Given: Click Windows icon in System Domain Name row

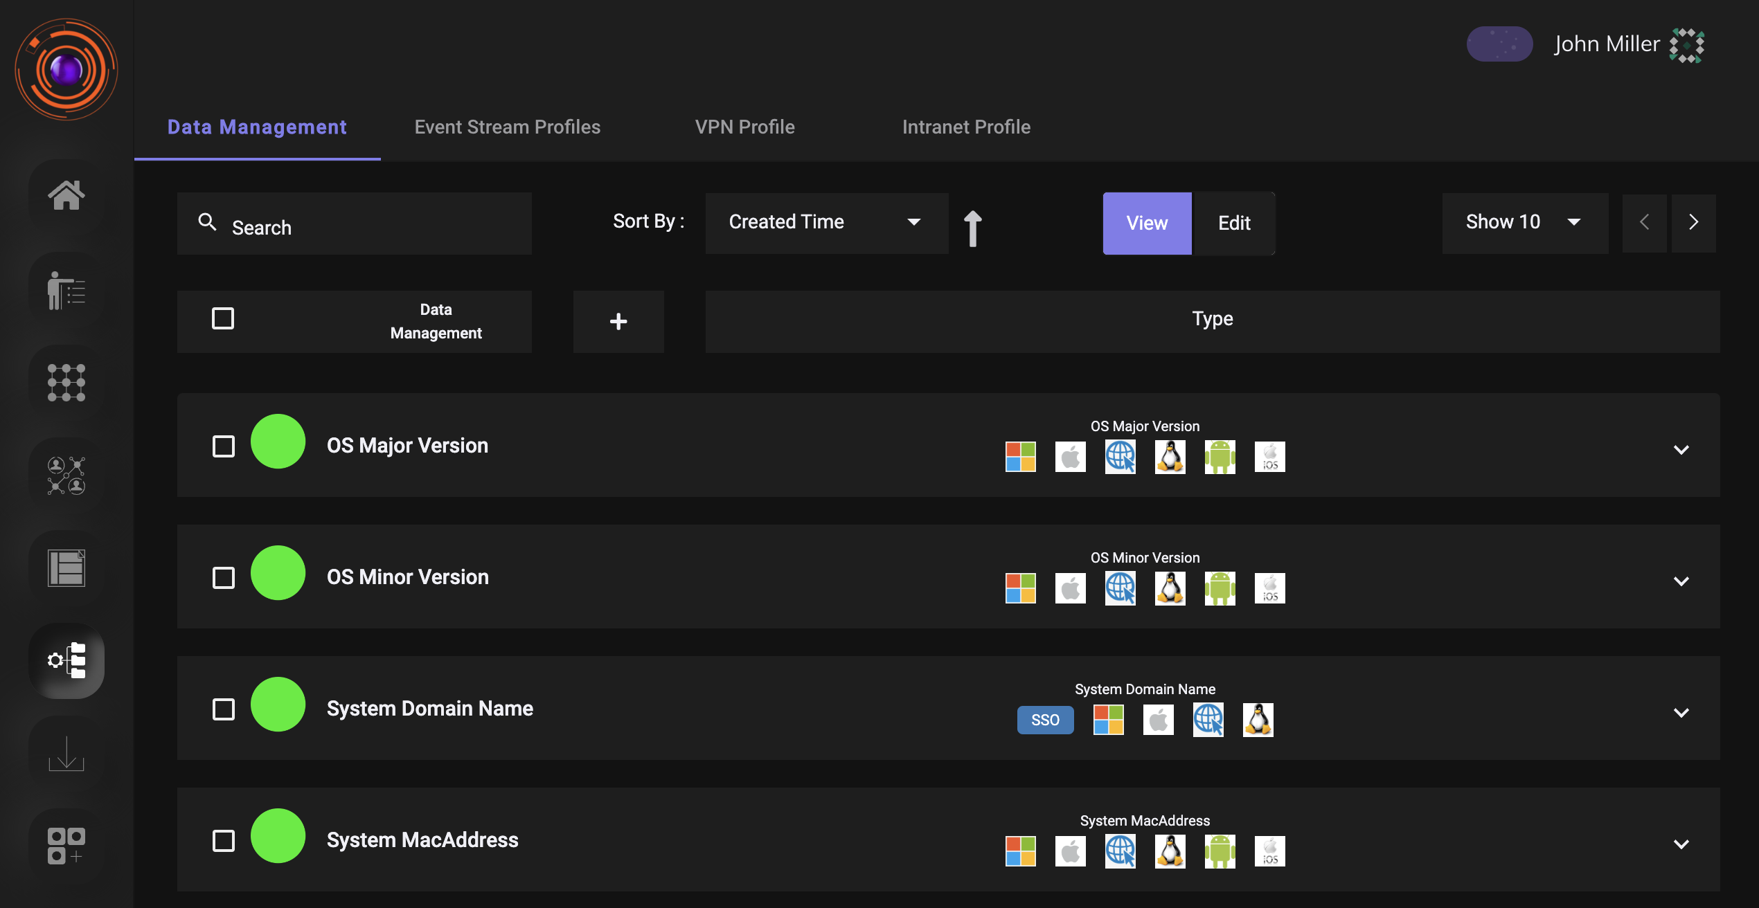Looking at the screenshot, I should point(1109,720).
